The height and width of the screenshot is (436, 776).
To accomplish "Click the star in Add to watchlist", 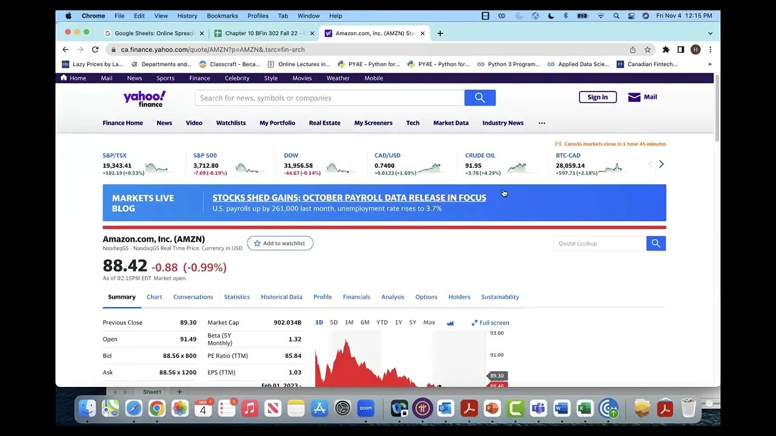I will [257, 243].
